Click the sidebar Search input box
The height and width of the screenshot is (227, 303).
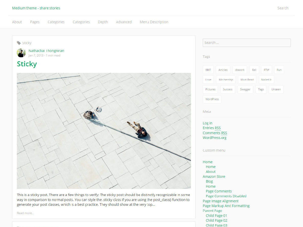[246, 43]
